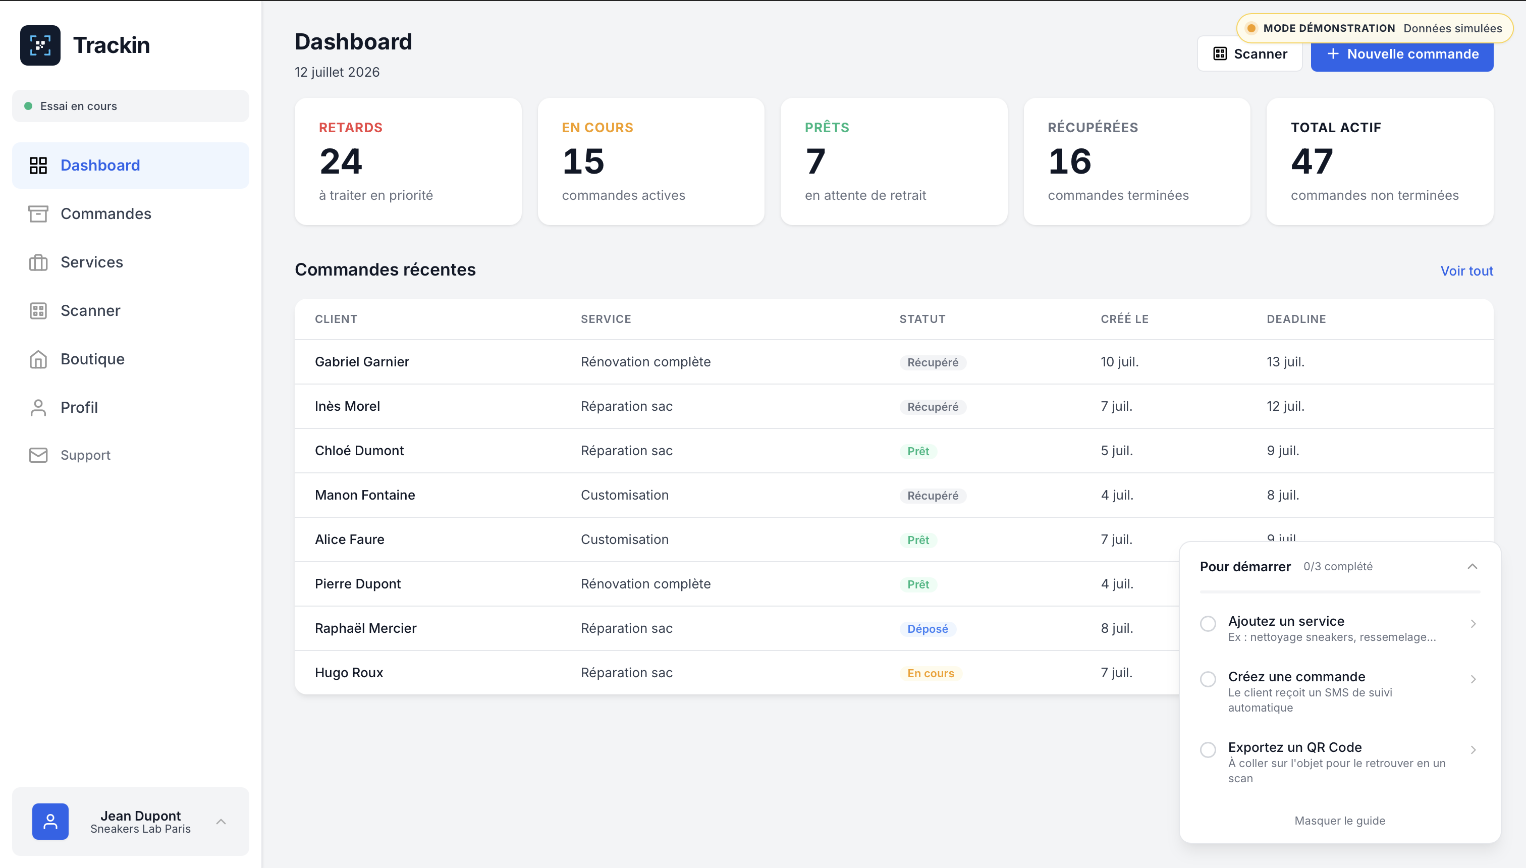Check the 'Créez une commande' circle
This screenshot has width=1526, height=868.
coord(1208,679)
